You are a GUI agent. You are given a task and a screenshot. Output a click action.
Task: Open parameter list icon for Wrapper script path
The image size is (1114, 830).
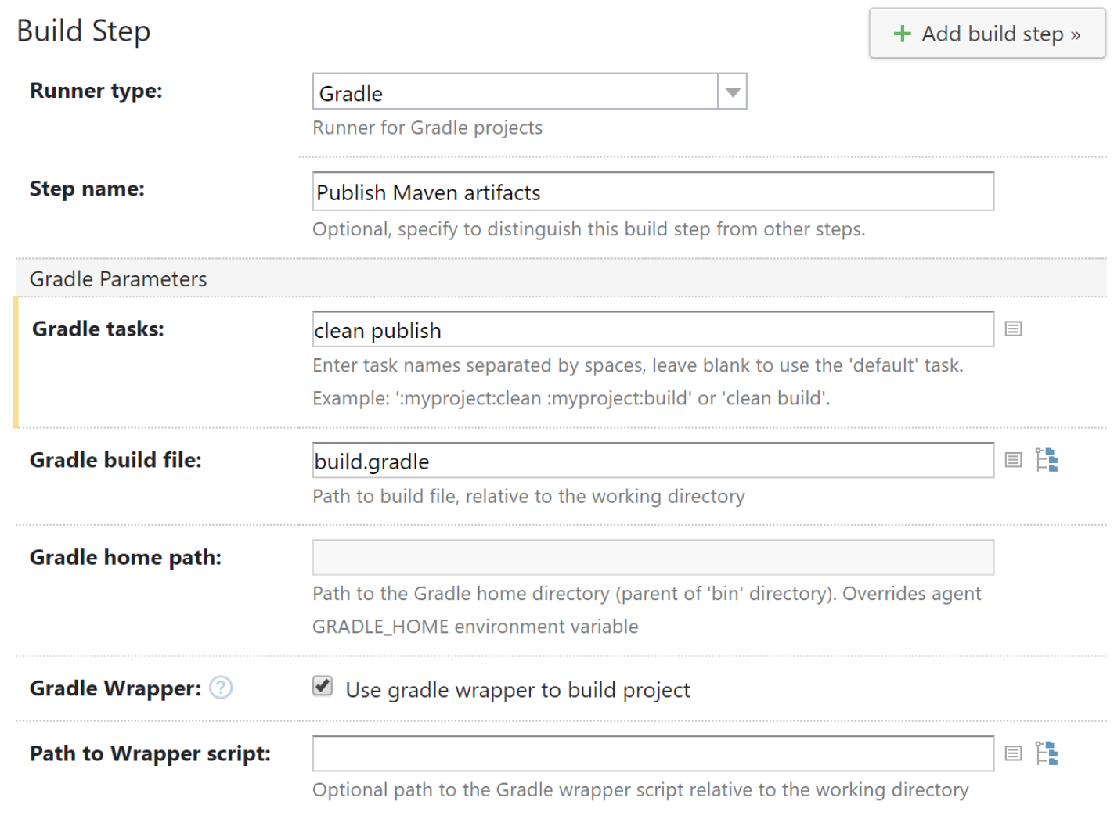click(x=1013, y=753)
